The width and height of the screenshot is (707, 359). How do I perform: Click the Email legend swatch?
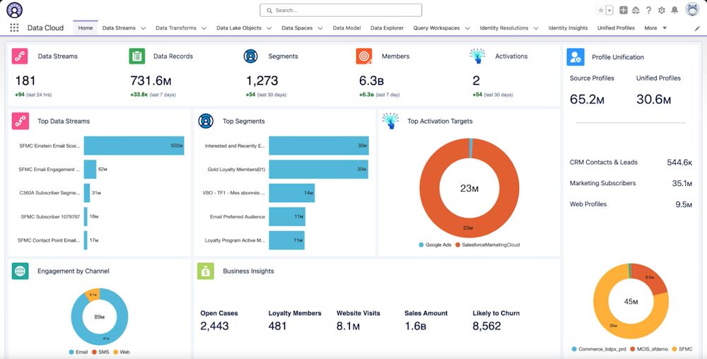click(71, 352)
